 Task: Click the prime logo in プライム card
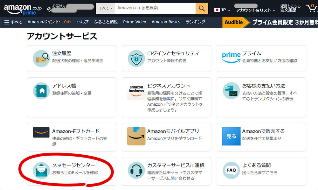[x=231, y=57]
